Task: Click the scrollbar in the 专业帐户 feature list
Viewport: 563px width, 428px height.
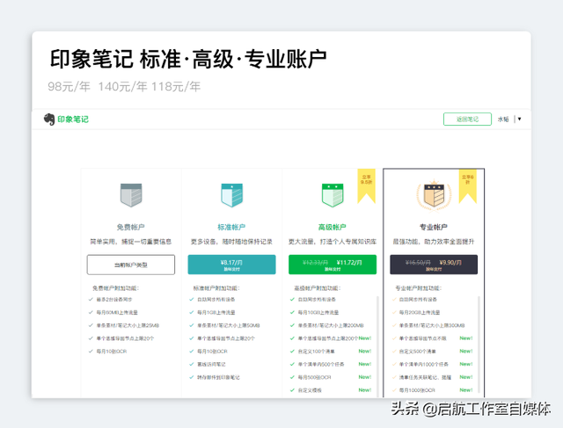Action: point(480,343)
